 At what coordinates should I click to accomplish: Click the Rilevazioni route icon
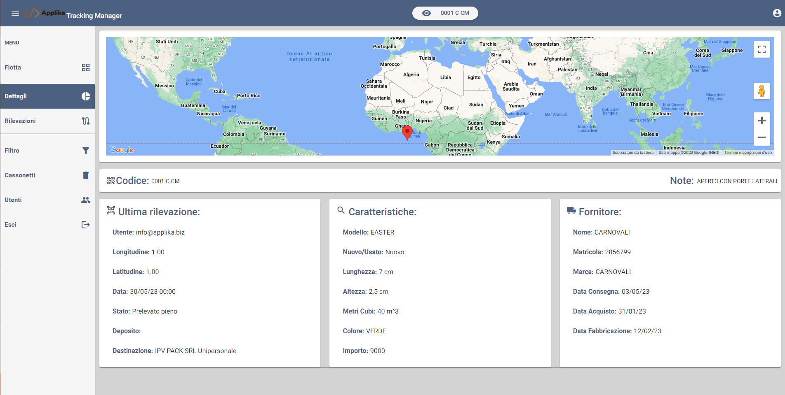point(86,121)
